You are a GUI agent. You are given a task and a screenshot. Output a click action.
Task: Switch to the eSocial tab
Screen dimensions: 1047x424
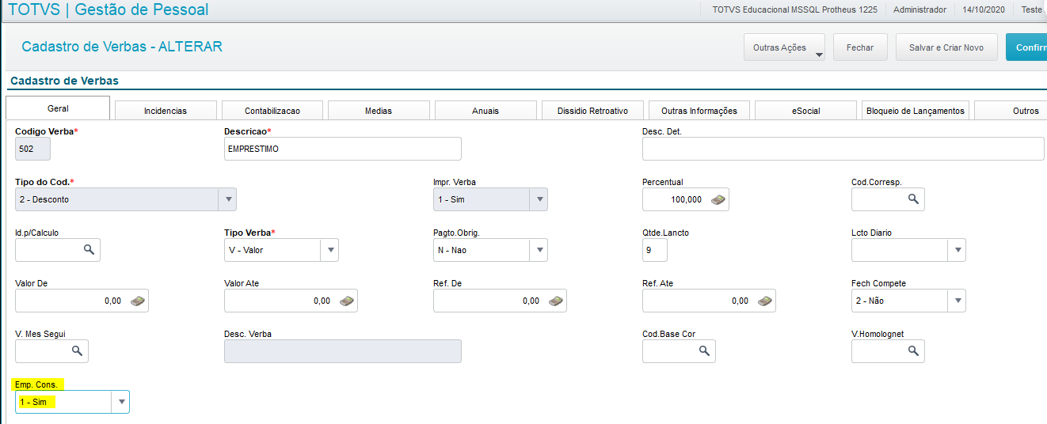(x=805, y=111)
